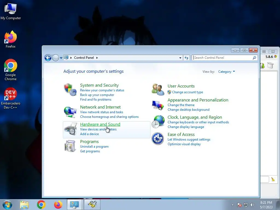
Task: Open the Ease of Access heading
Action: coord(181,135)
